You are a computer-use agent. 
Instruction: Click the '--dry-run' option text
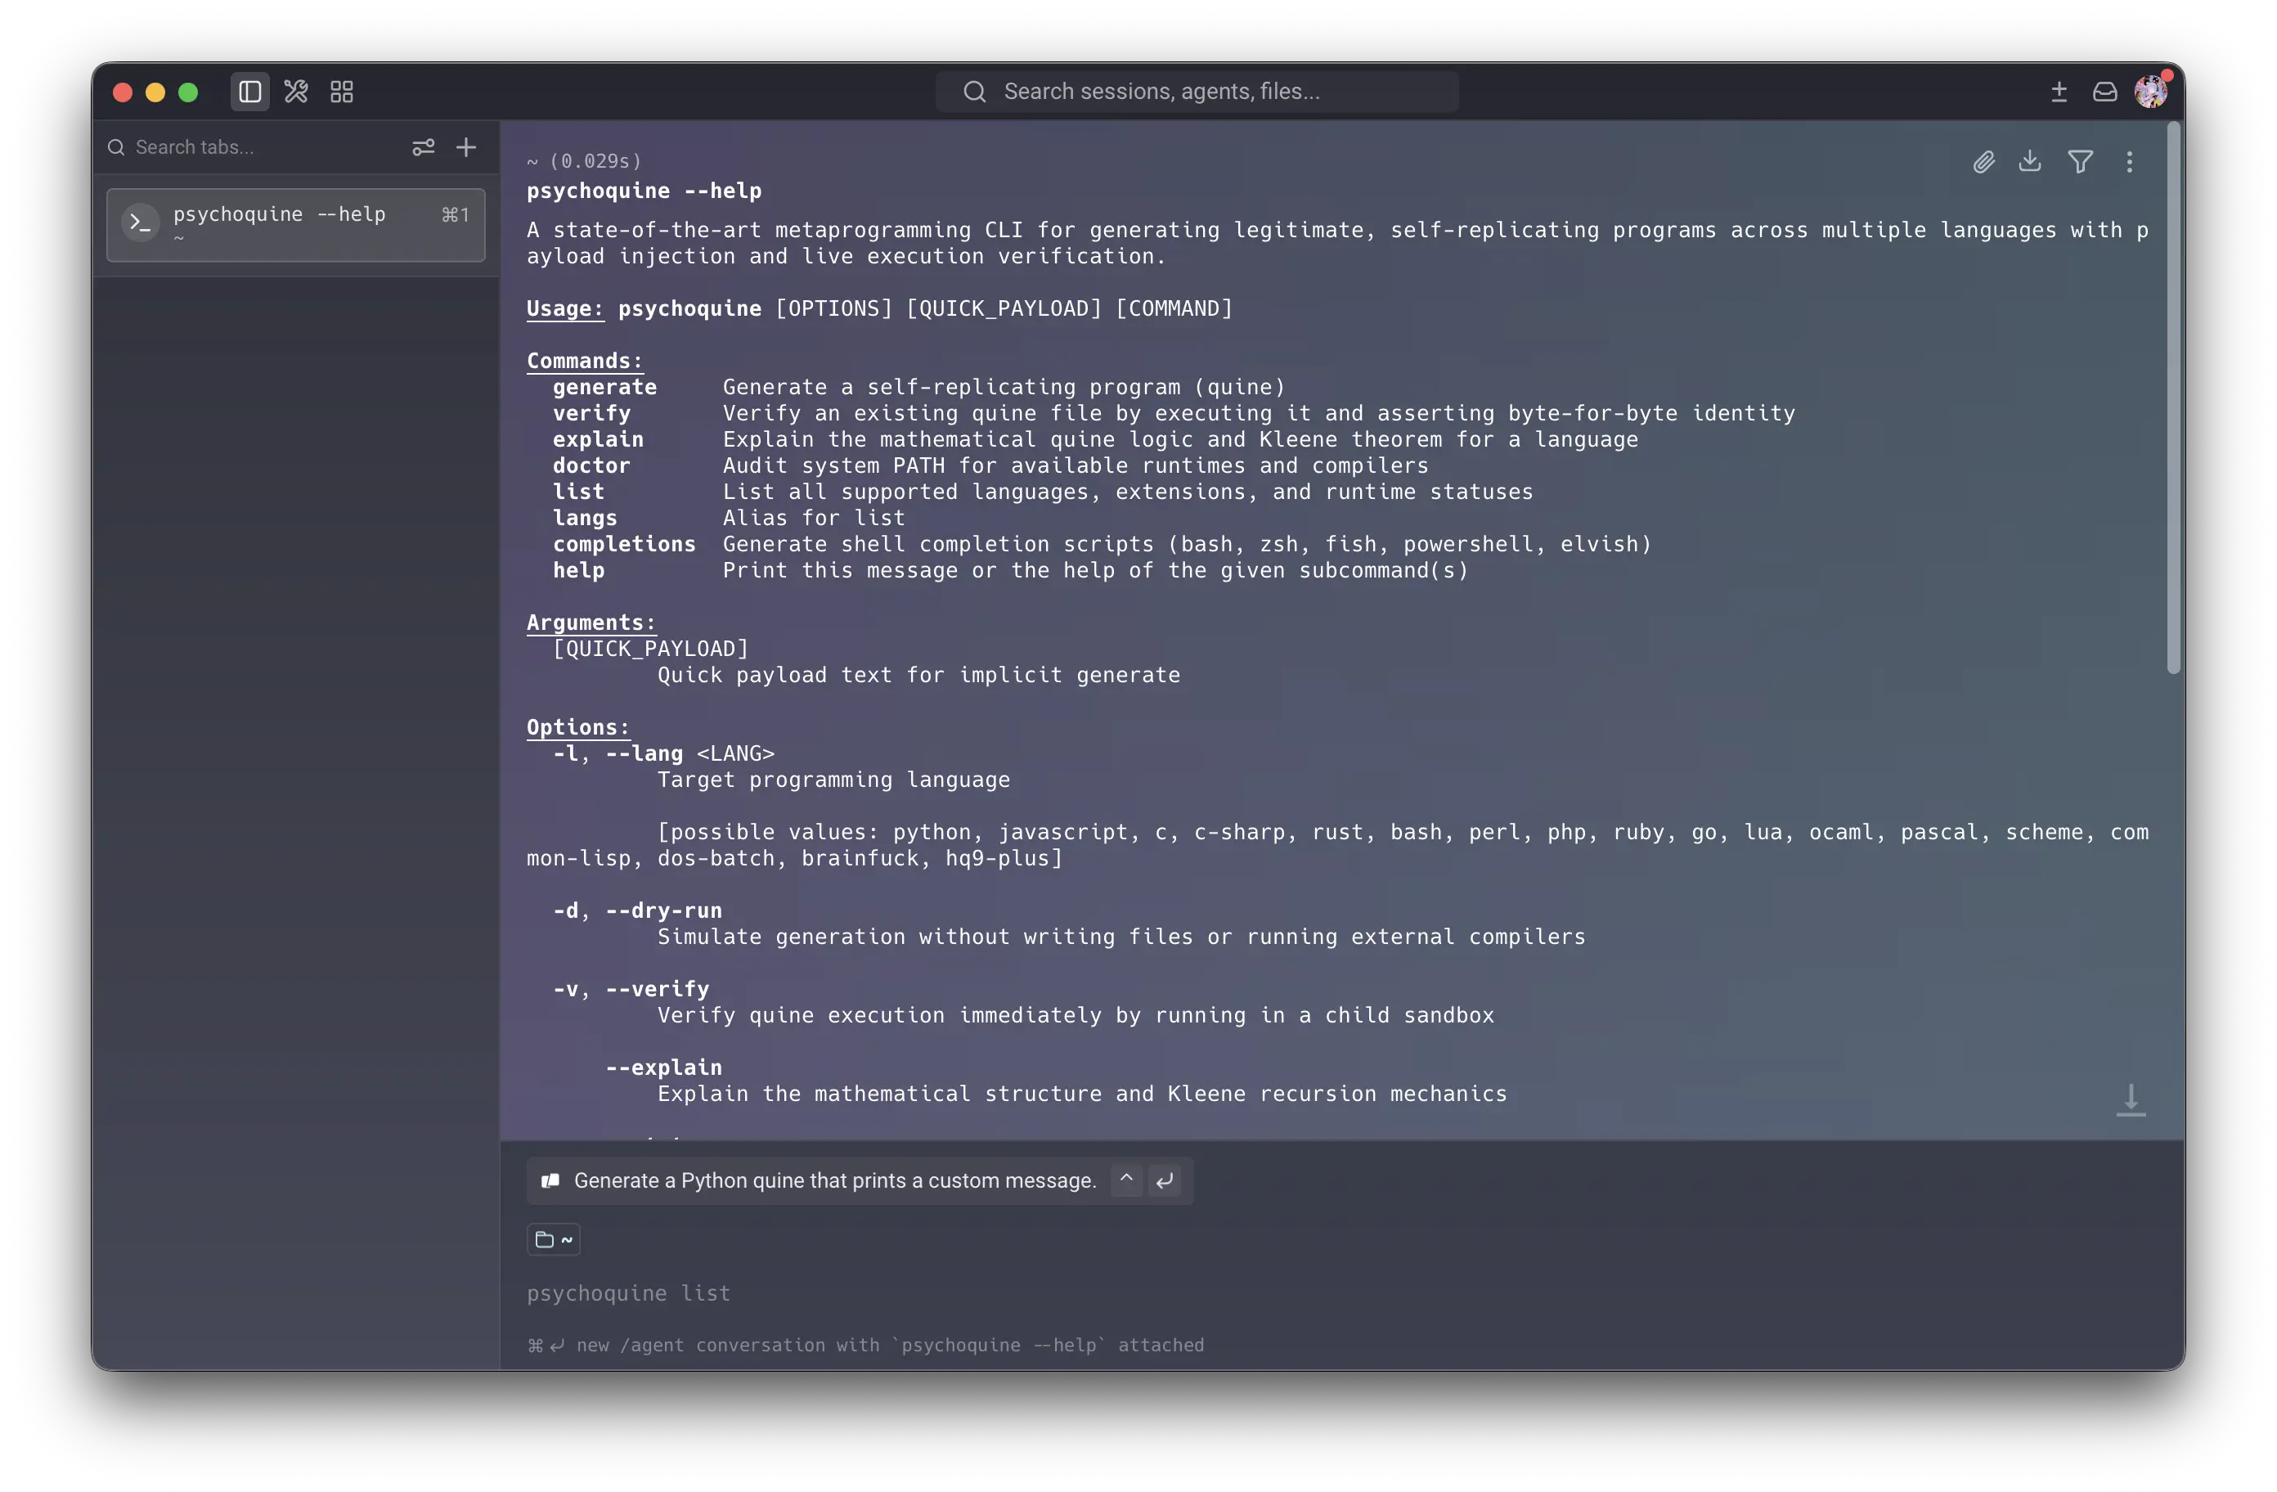coord(664,910)
